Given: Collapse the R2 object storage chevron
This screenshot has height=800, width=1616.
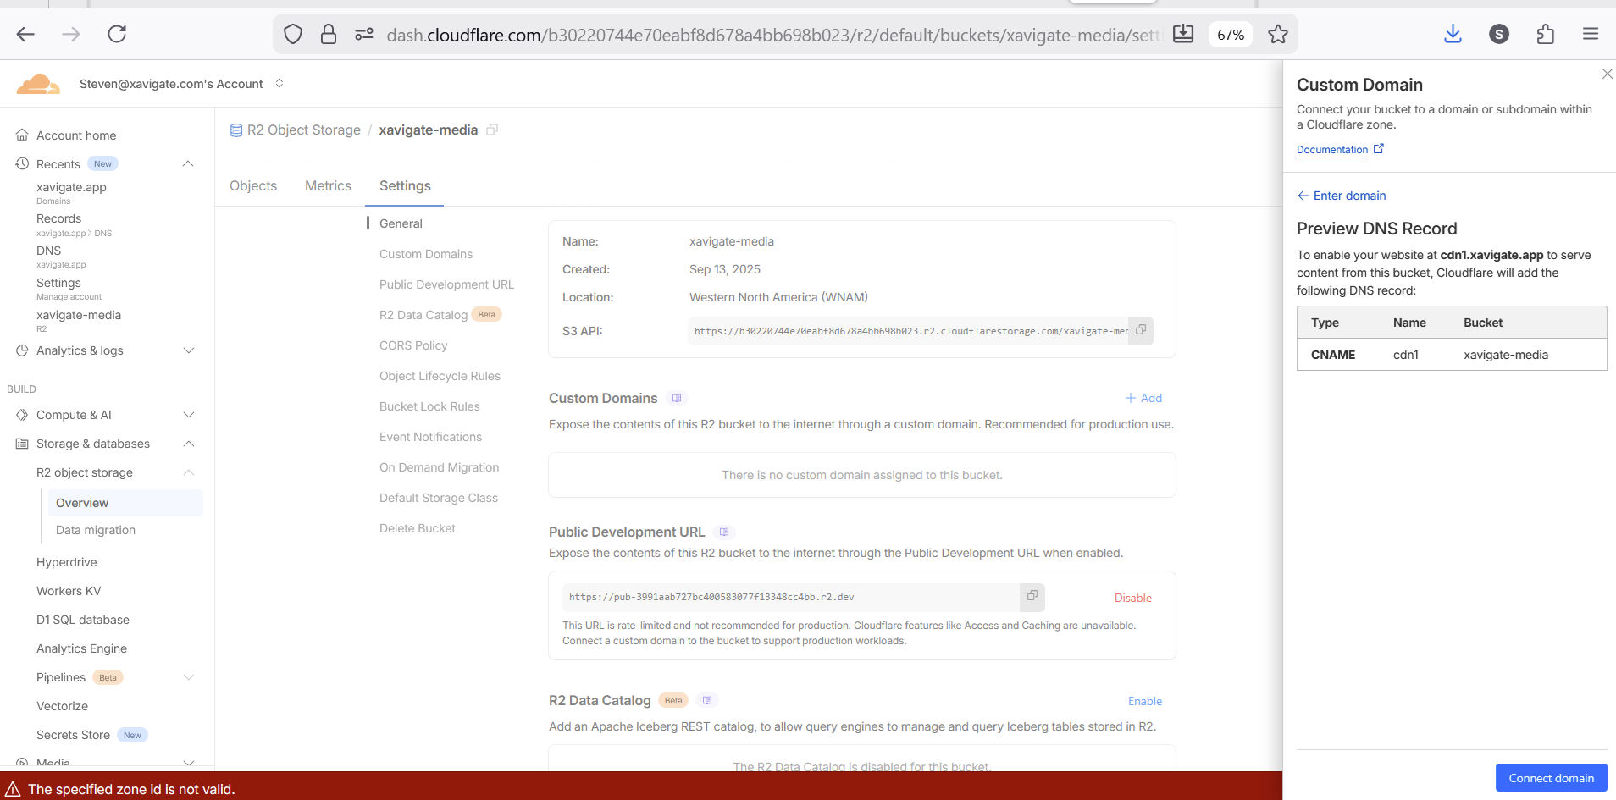Looking at the screenshot, I should (189, 472).
